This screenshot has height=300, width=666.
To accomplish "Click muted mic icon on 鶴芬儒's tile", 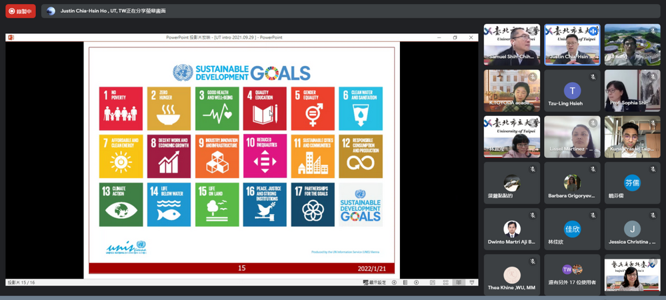I will 653,169.
